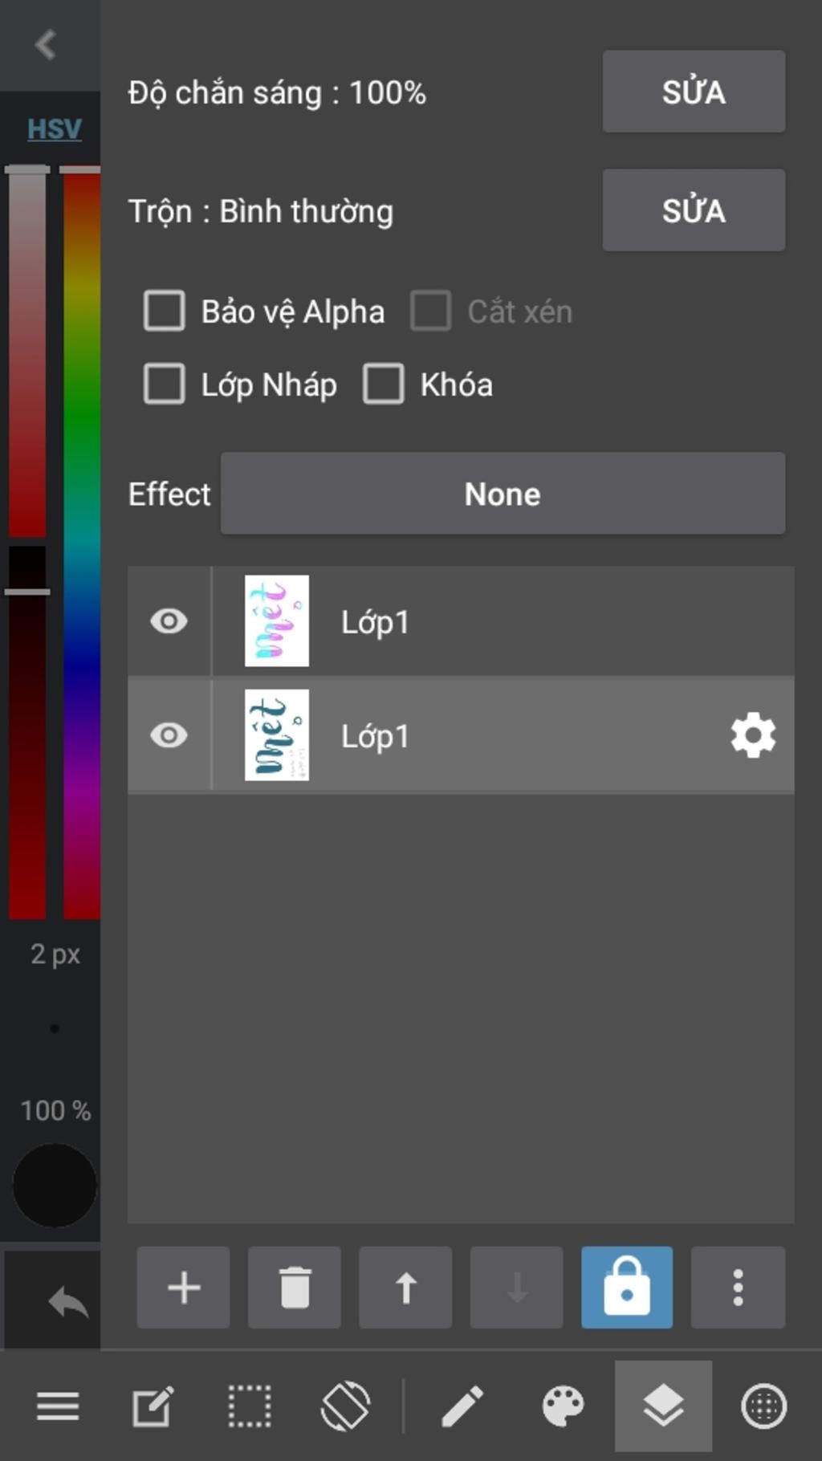This screenshot has height=1461, width=822.
Task: Click SỬA button for Độ chắn sáng
Action: 694,92
